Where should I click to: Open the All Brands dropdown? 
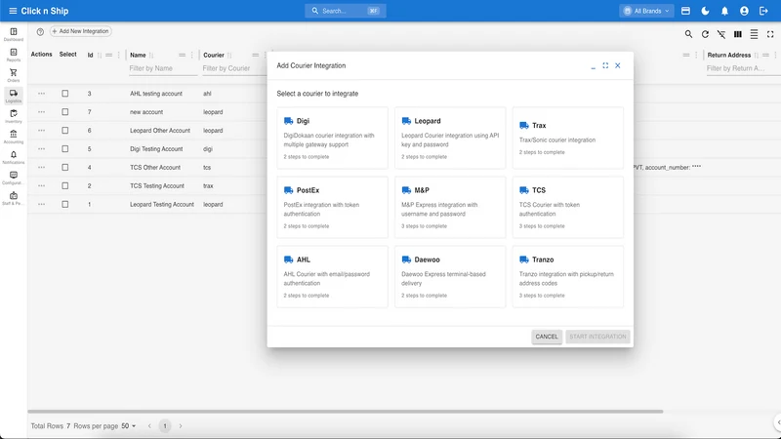[646, 11]
